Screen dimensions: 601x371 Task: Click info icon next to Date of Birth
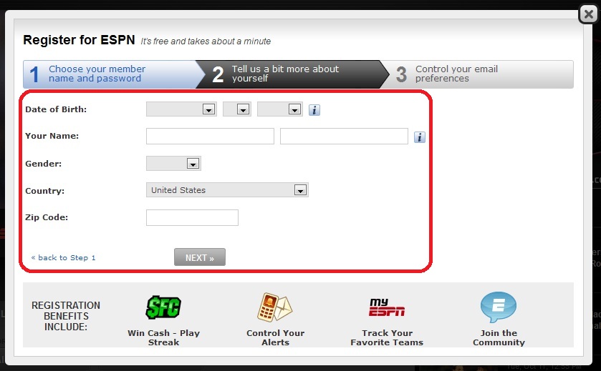pyautogui.click(x=314, y=110)
